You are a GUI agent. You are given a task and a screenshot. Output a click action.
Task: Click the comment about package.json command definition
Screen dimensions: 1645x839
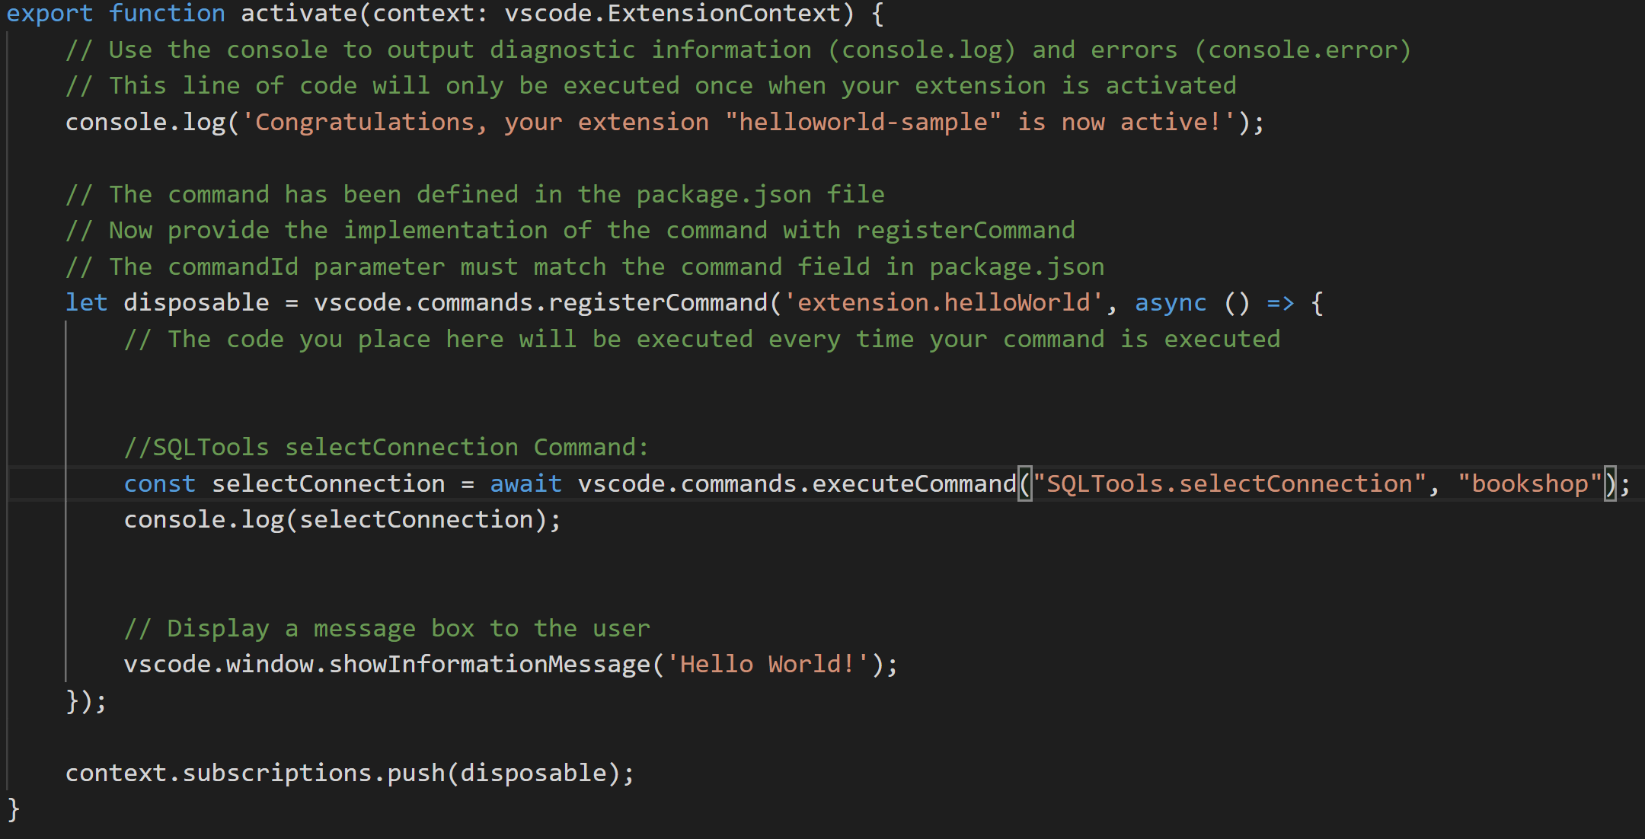tap(472, 193)
